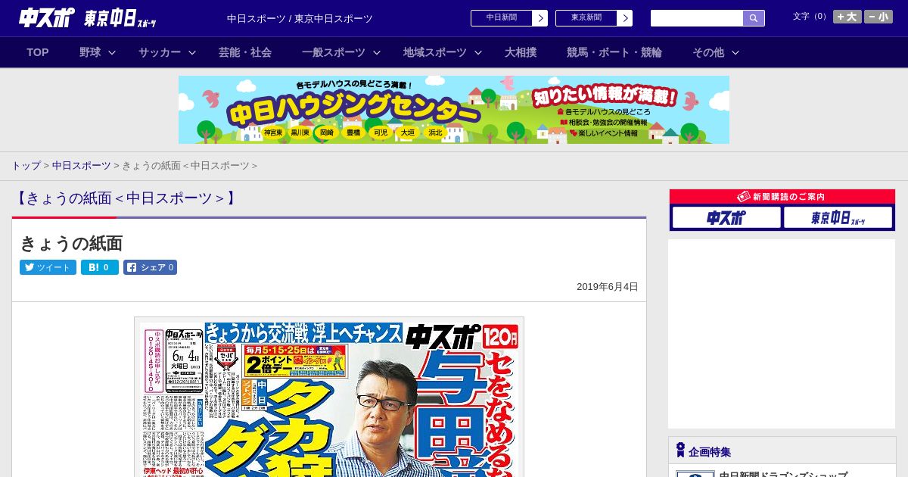The image size is (908, 477).
Task: Open 大相撲 menu item
Action: [521, 52]
